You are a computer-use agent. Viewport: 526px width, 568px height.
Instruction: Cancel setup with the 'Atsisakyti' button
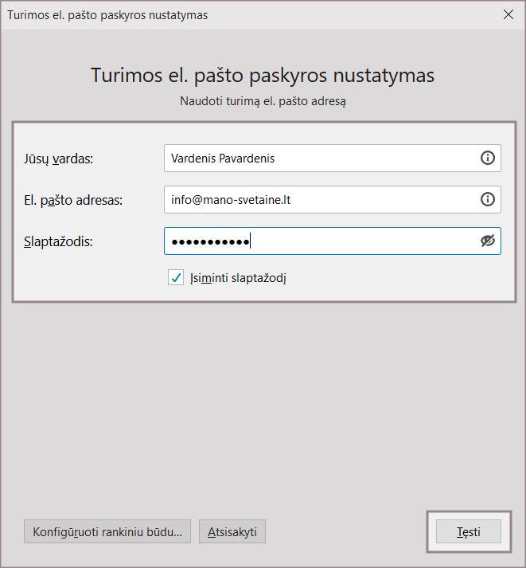[x=232, y=531]
